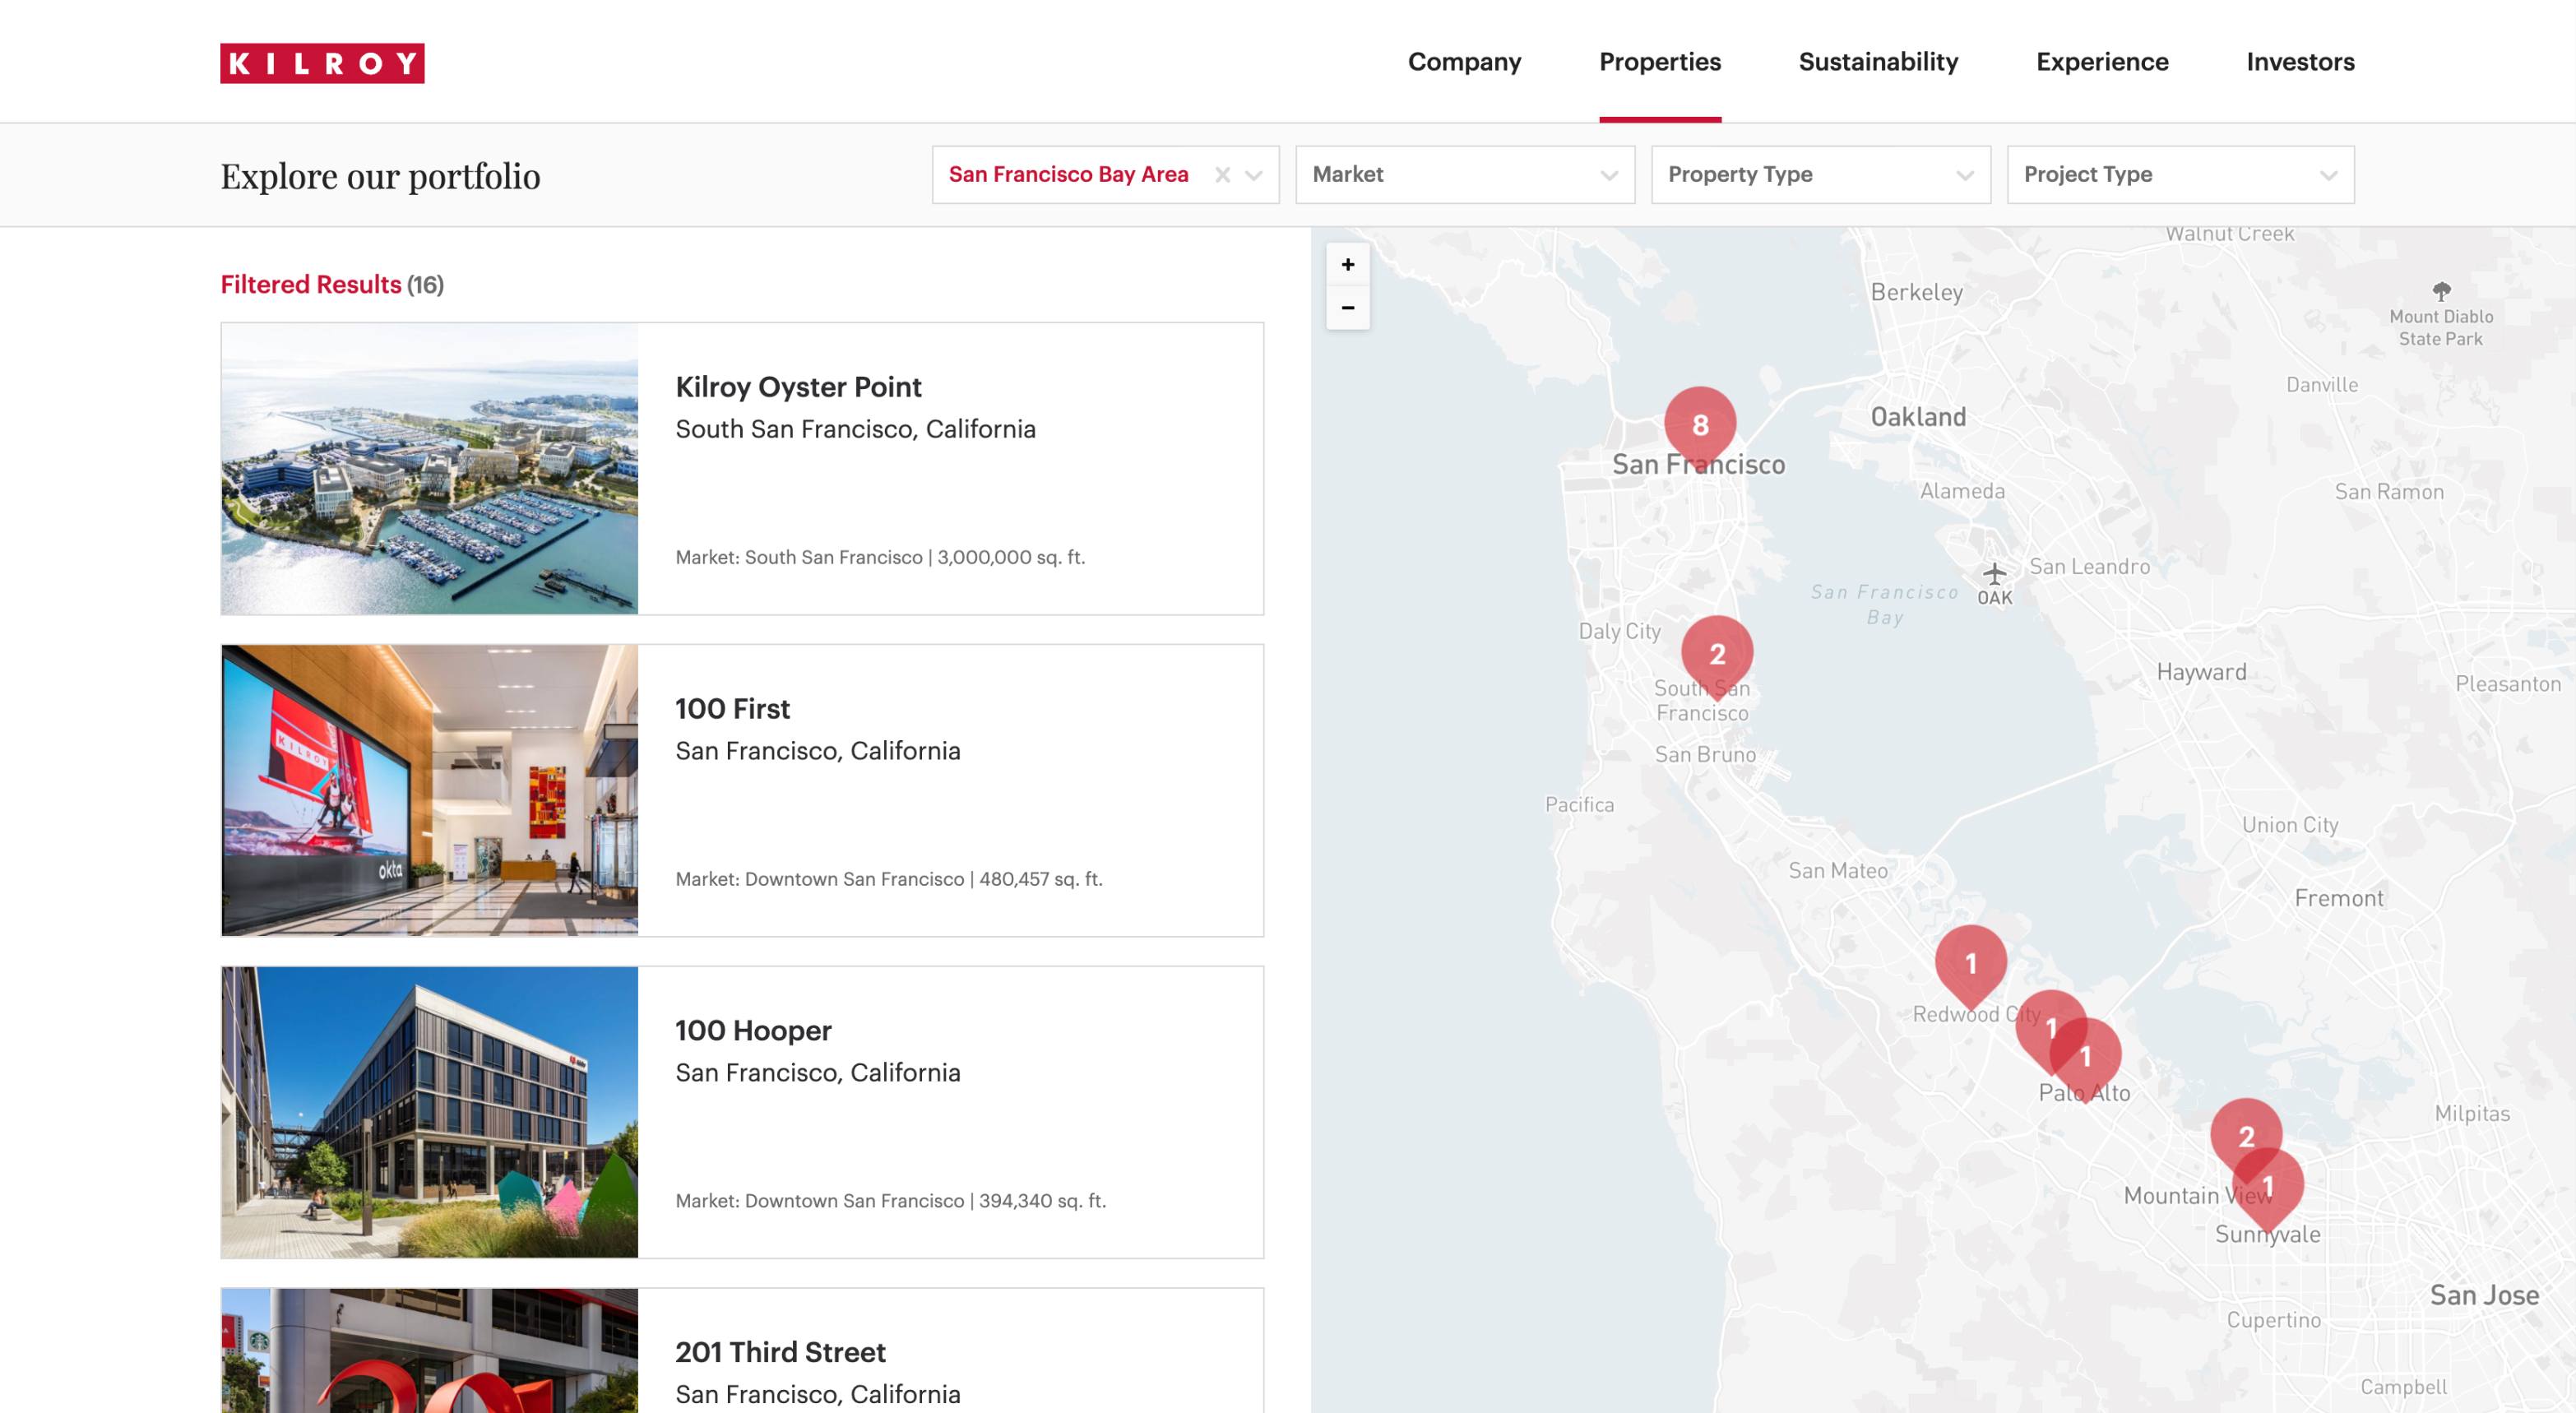
Task: Open the 100 Hooper property link
Action: click(x=753, y=1030)
